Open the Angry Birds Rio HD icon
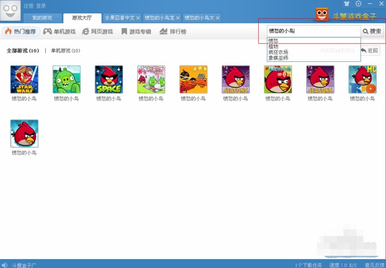 coord(362,80)
